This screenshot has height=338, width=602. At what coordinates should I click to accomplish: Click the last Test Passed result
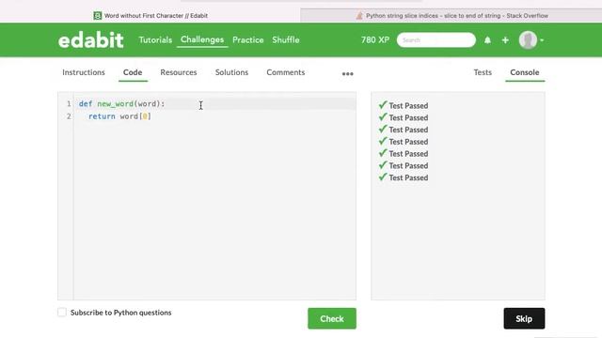[404, 177]
